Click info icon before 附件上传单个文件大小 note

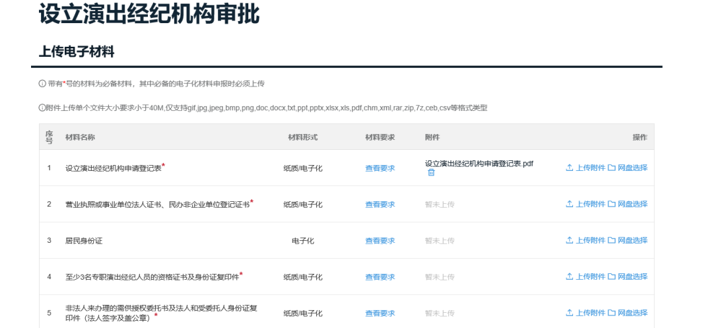pos(42,108)
